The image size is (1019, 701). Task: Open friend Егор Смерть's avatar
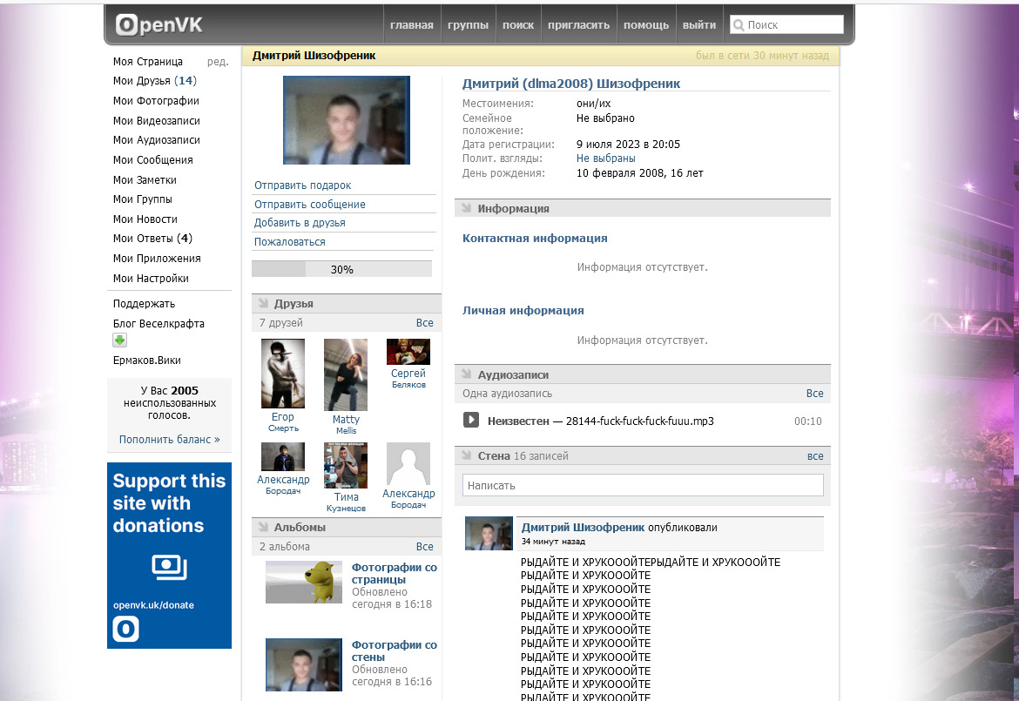(283, 374)
